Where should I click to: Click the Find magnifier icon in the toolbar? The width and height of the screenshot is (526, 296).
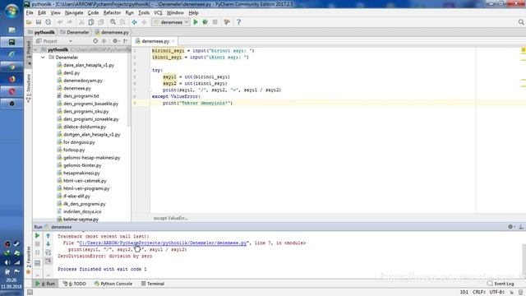(113, 22)
